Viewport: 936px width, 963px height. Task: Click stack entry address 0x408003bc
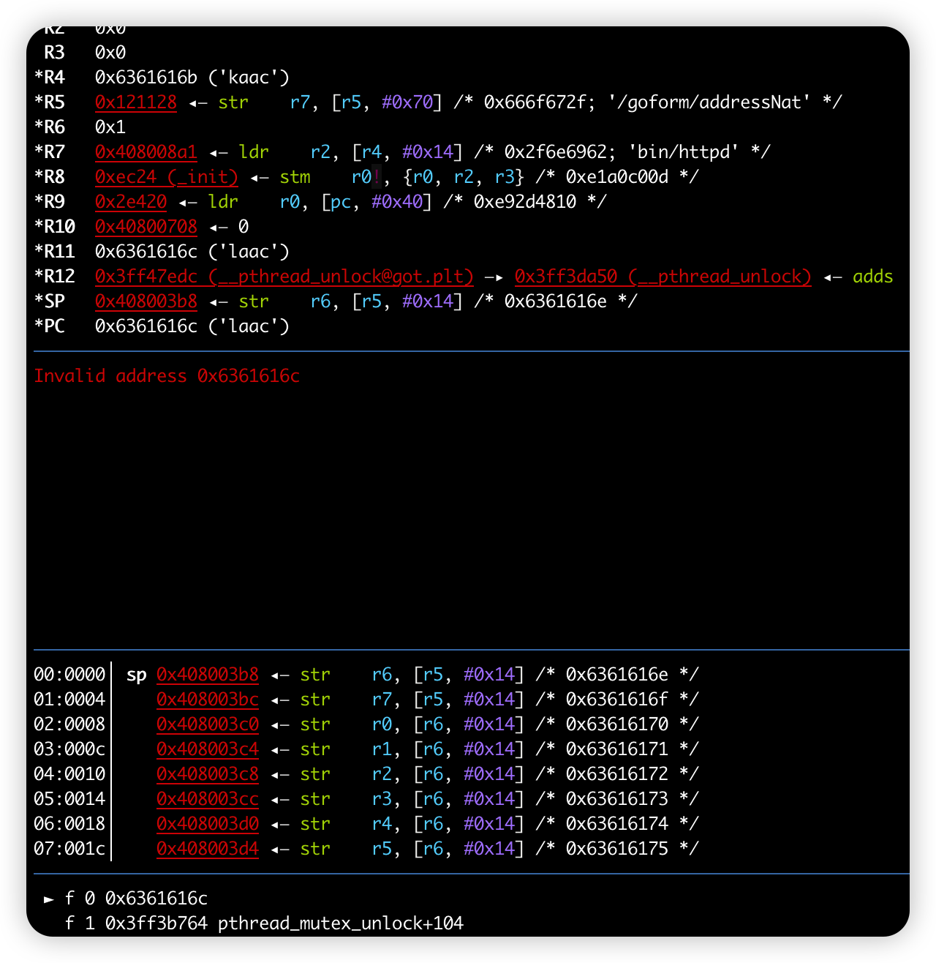pyautogui.click(x=208, y=700)
